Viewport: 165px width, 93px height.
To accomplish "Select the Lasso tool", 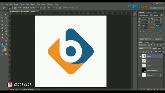I will coord(2,18).
